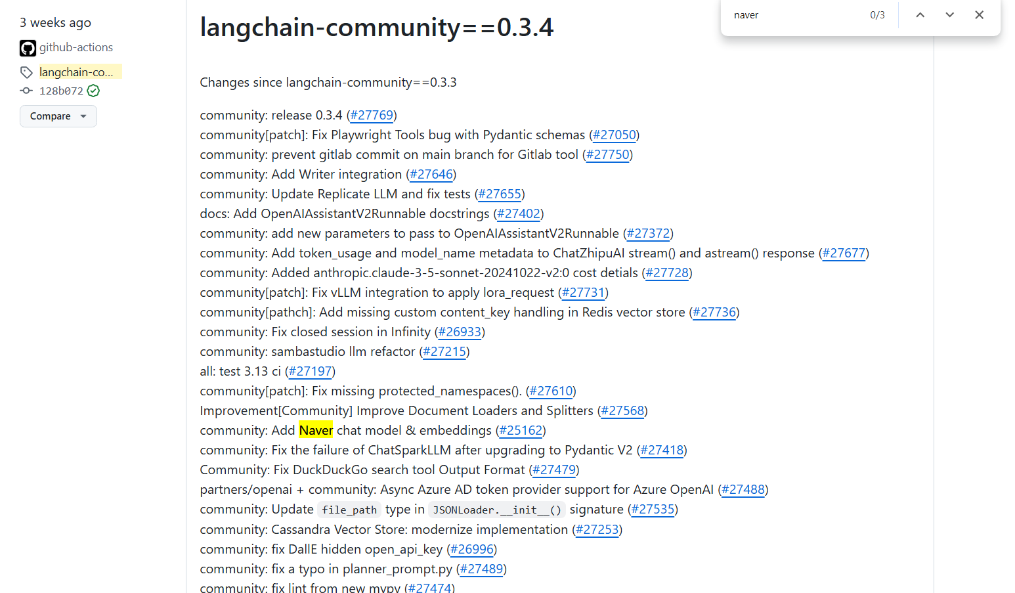Open pull request #27050 link

614,135
